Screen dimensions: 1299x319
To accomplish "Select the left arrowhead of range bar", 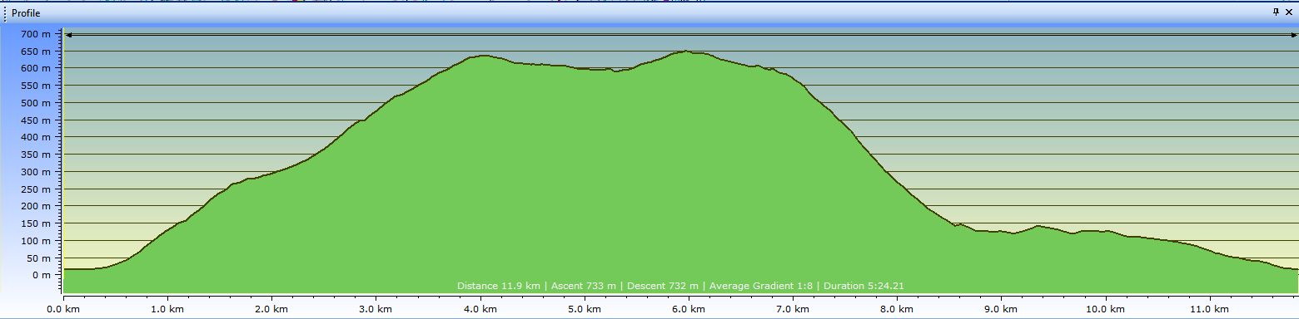I will click(x=68, y=35).
